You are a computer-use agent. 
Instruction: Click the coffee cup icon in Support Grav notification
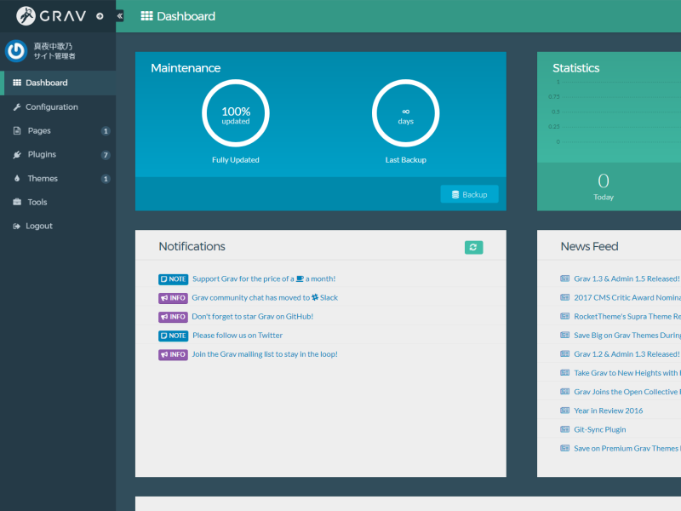[300, 279]
